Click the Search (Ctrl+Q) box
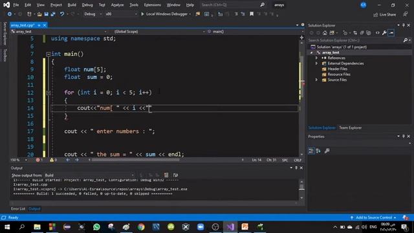 point(232,5)
